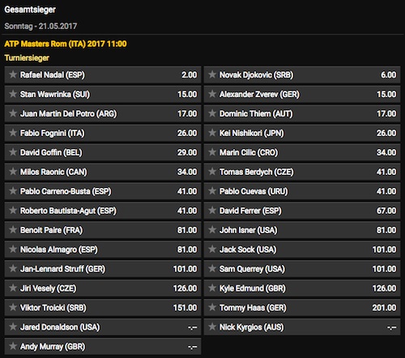Star Nicolas Almagro

[x=13, y=249]
